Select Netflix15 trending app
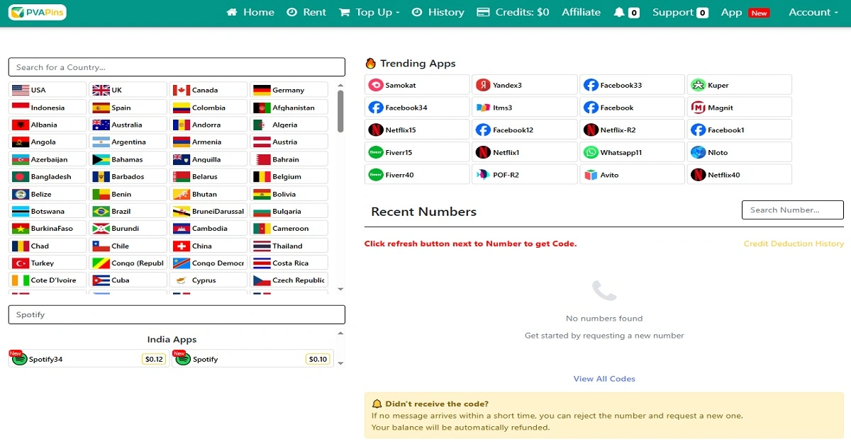The height and width of the screenshot is (446, 851). coord(417,130)
